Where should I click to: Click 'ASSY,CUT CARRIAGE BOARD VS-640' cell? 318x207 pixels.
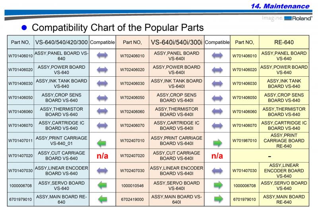(x=62, y=156)
